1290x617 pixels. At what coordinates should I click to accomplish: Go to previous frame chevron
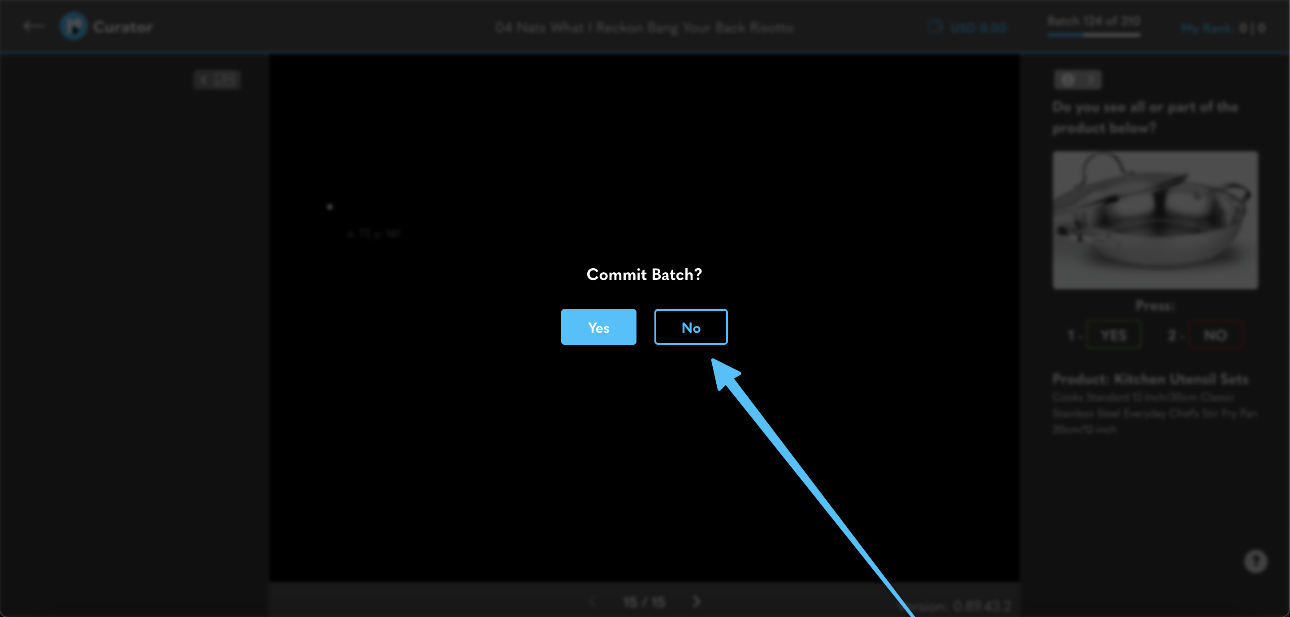(593, 601)
